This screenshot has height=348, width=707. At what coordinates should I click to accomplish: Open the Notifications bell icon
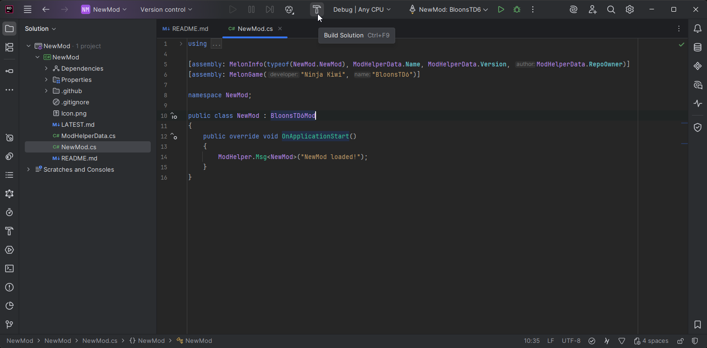[x=697, y=29]
